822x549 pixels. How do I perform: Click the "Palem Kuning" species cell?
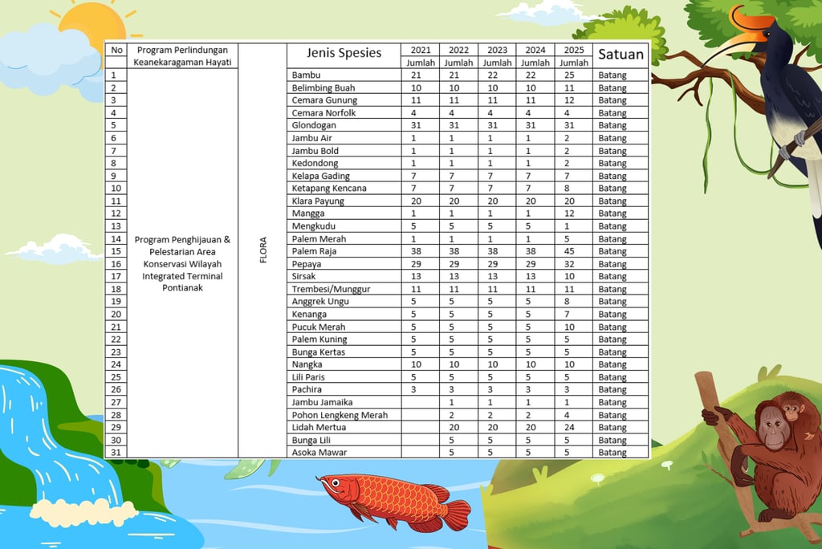click(344, 340)
